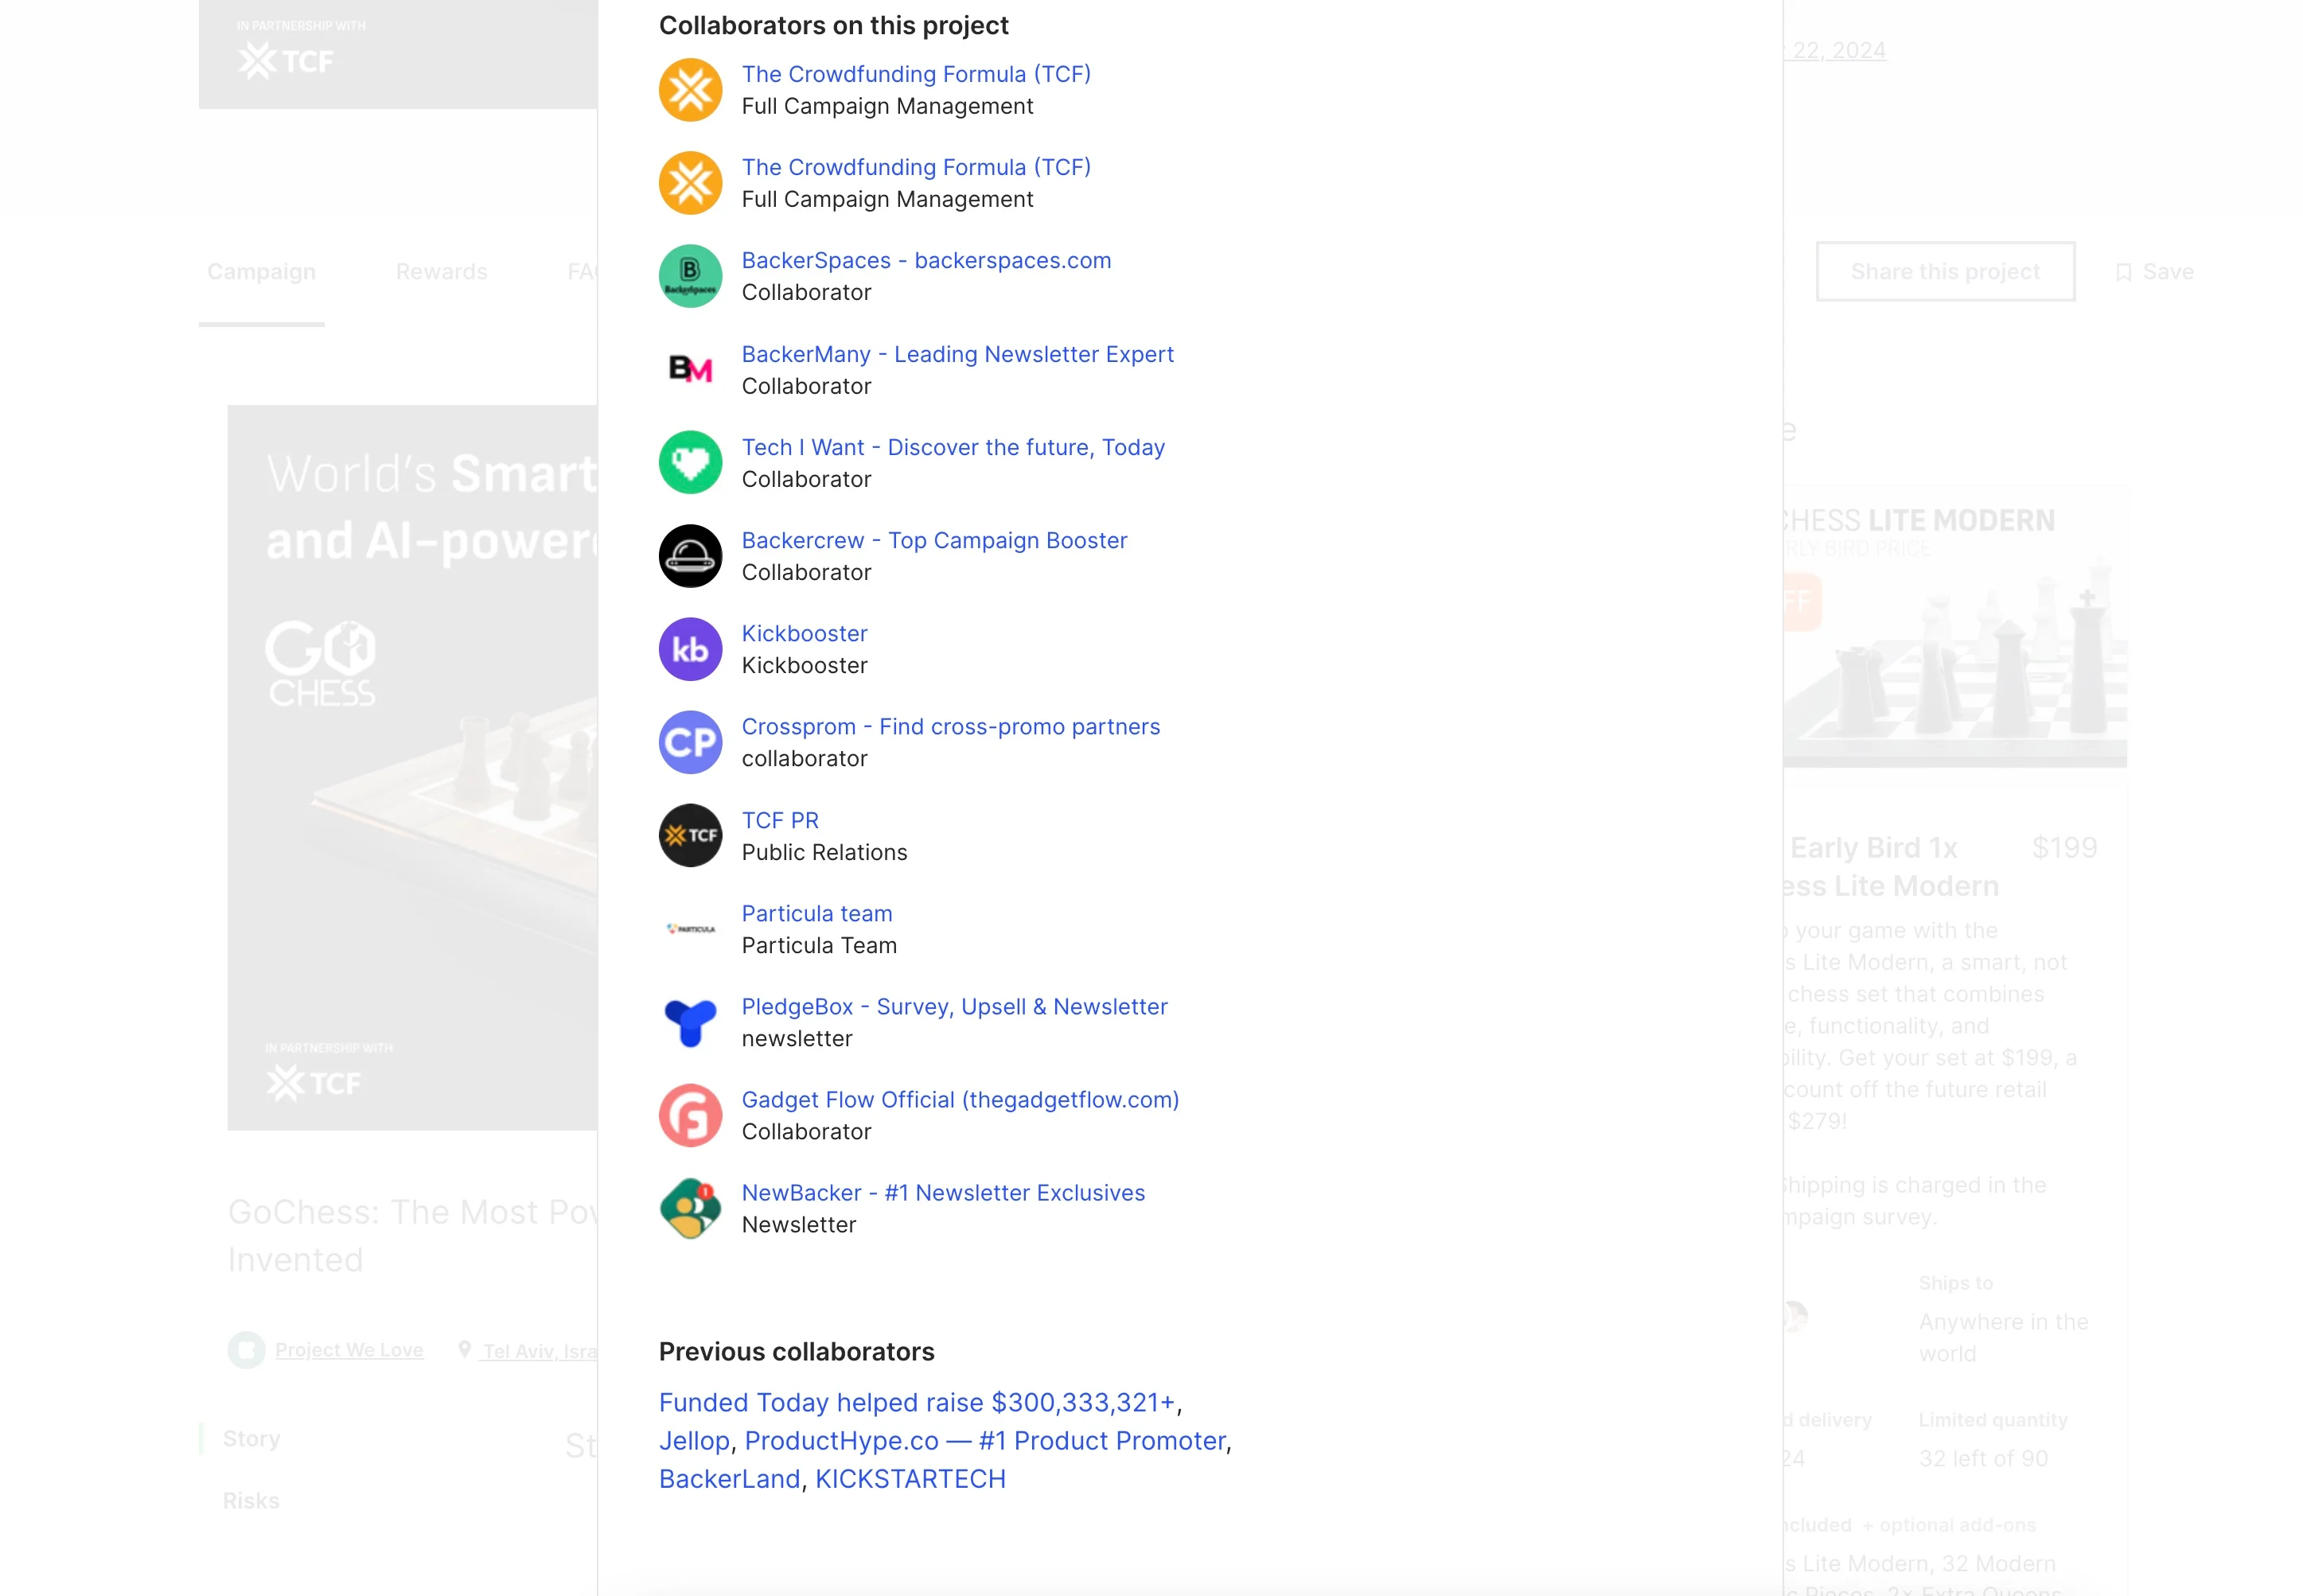This screenshot has height=1596, width=2303.
Task: Open BackerMany - Leading Newsletter Expert link
Action: pos(957,354)
